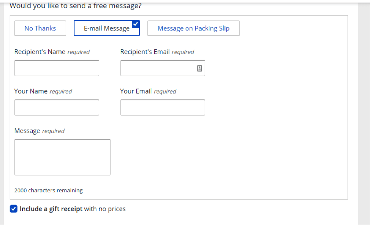Select the No Thanks option
This screenshot has width=370, height=225.
point(40,29)
